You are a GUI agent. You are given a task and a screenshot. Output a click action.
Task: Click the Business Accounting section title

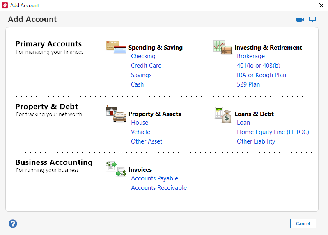[54, 162]
